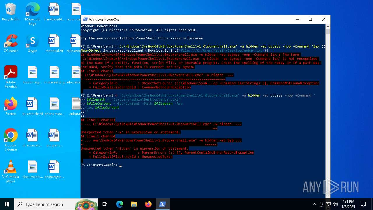
Task: Click the PowerShell scrollbar up arrow
Action: coord(328,26)
